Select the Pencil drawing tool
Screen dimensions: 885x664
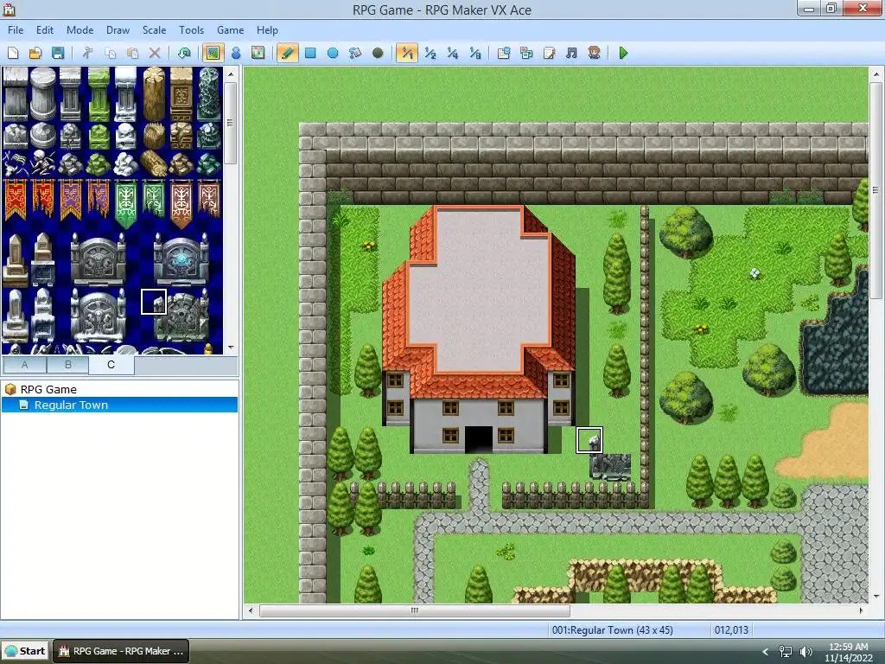coord(288,53)
